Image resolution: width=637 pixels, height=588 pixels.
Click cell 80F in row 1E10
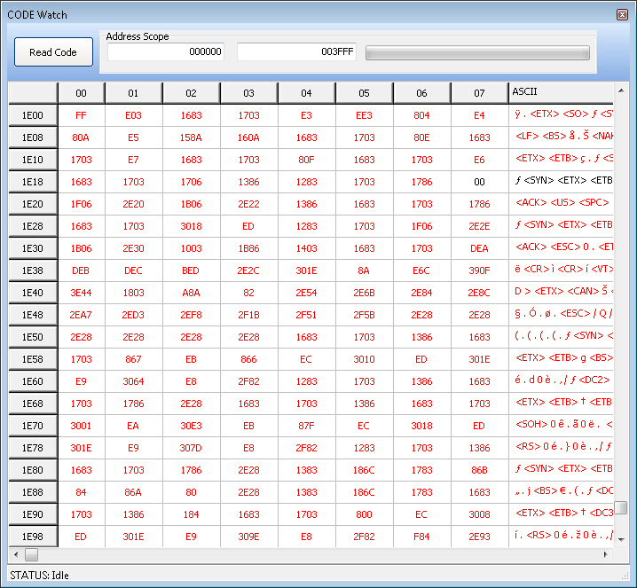point(306,160)
